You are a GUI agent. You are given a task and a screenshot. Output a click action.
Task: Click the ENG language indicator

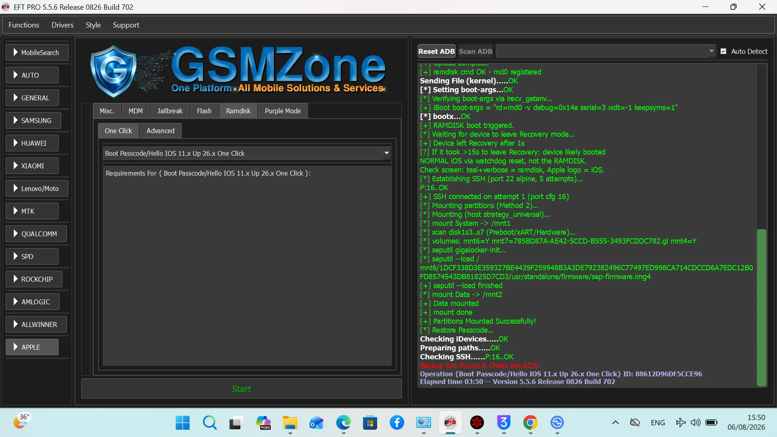[658, 423]
